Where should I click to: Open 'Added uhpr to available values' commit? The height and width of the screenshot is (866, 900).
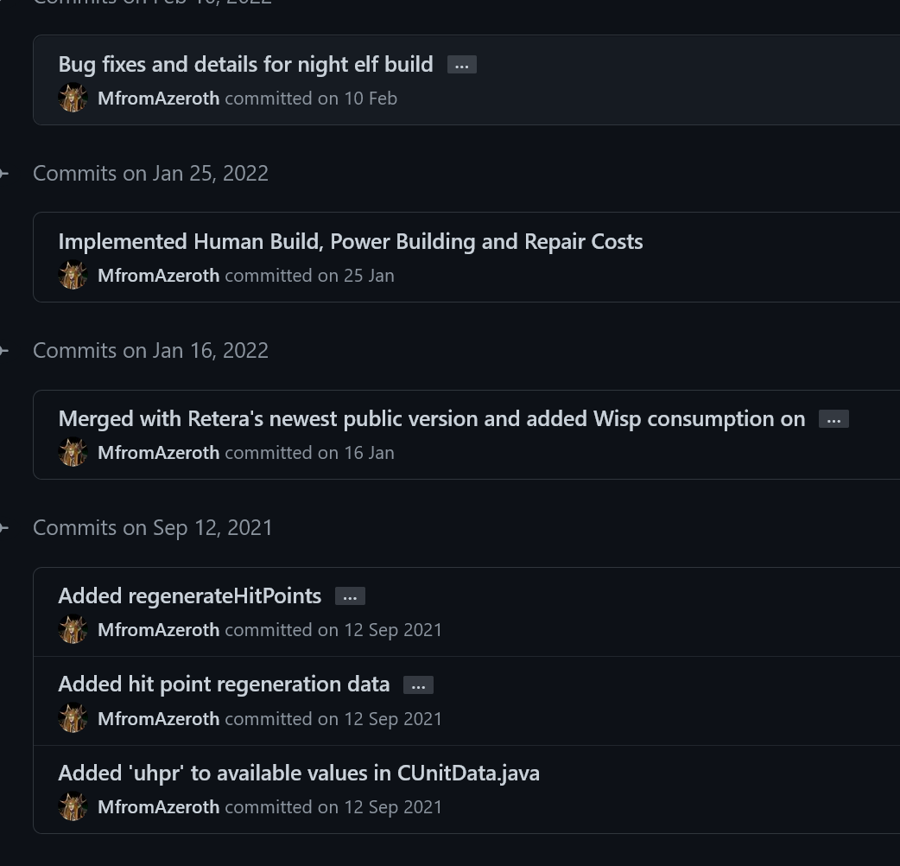coord(298,773)
